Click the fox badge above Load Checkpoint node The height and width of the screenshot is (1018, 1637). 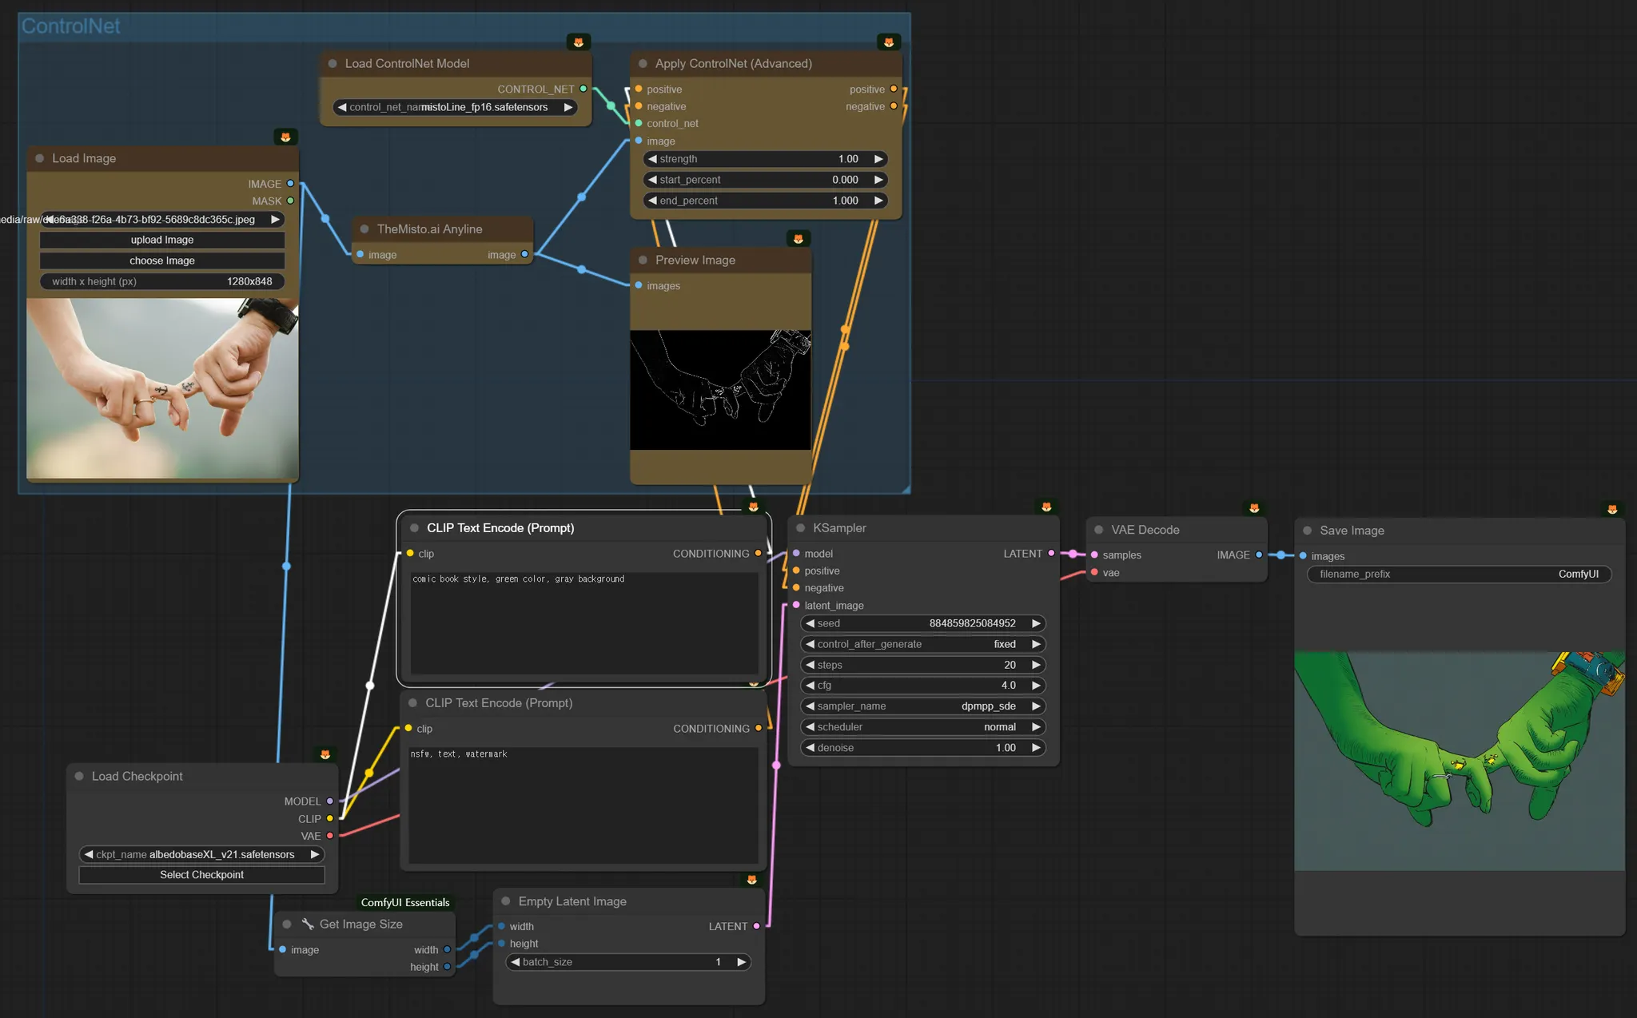click(325, 754)
